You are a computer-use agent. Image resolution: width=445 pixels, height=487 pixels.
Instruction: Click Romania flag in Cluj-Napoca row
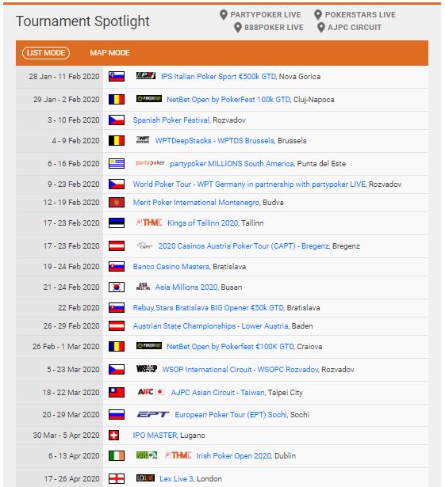[x=117, y=100]
